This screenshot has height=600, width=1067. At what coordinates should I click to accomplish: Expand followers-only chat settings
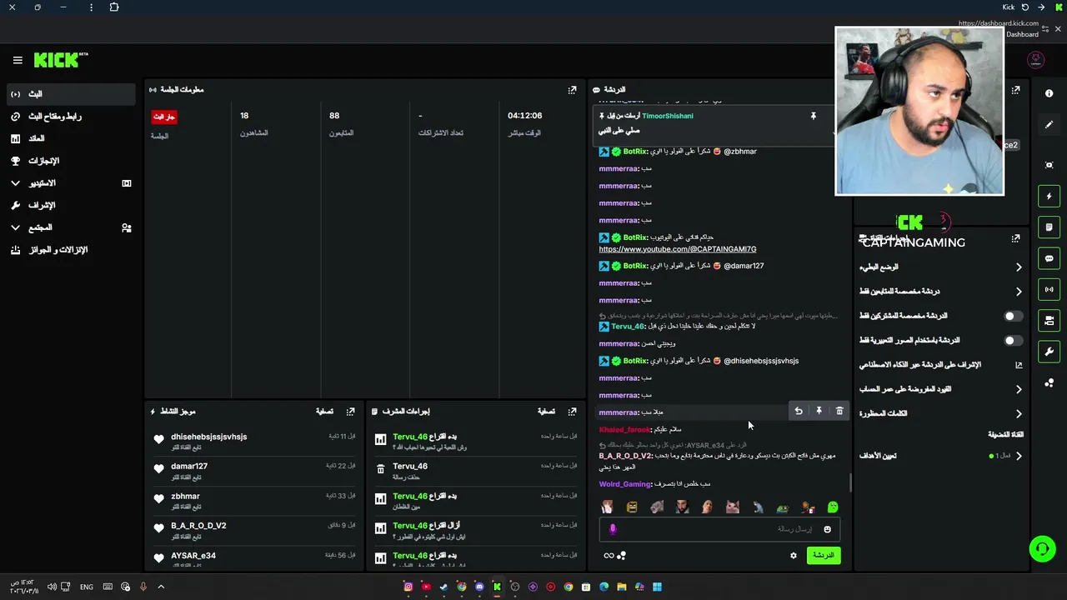pyautogui.click(x=940, y=292)
